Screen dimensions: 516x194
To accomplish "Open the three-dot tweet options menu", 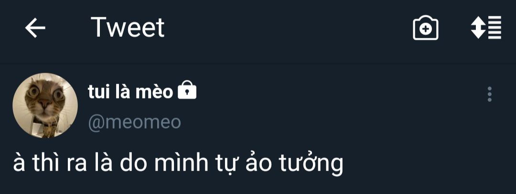I will click(x=490, y=94).
